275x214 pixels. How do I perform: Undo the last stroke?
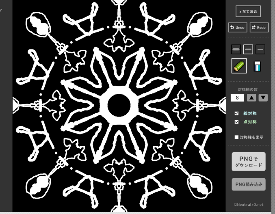[237, 28]
